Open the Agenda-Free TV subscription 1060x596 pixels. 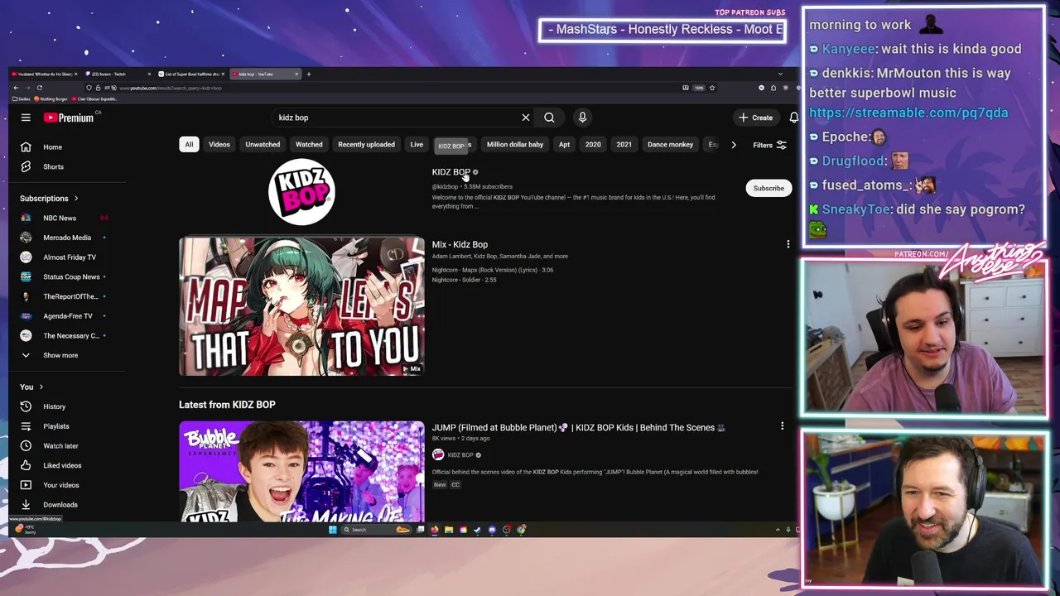[x=68, y=316]
